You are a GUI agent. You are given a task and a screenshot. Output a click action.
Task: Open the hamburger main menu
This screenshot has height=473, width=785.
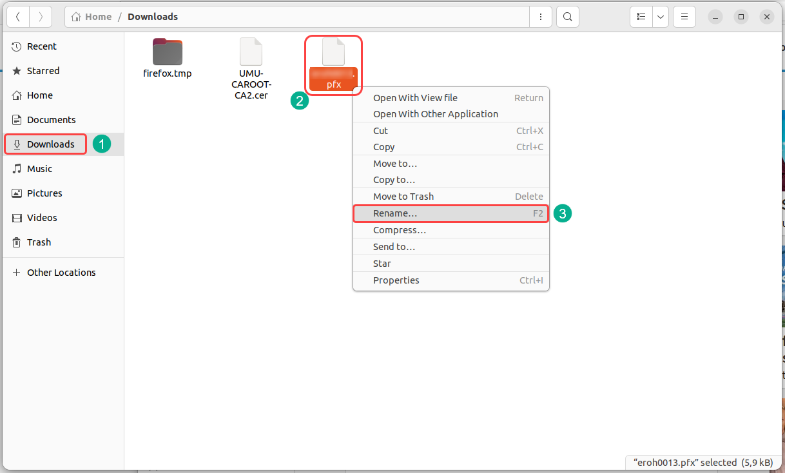[x=684, y=17]
